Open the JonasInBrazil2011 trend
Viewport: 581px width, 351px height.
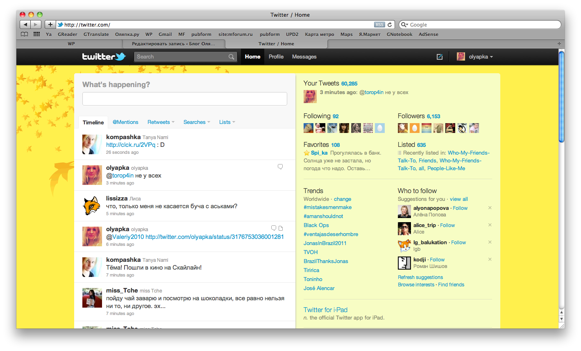pyautogui.click(x=325, y=243)
